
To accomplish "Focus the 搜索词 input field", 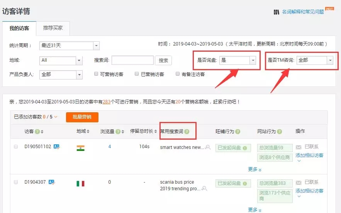I will coord(133,60).
